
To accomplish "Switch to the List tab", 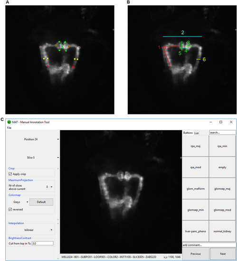I will click(197, 133).
